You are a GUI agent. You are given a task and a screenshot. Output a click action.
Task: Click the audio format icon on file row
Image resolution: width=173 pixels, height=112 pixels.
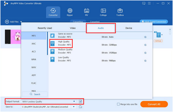(x=158, y=35)
